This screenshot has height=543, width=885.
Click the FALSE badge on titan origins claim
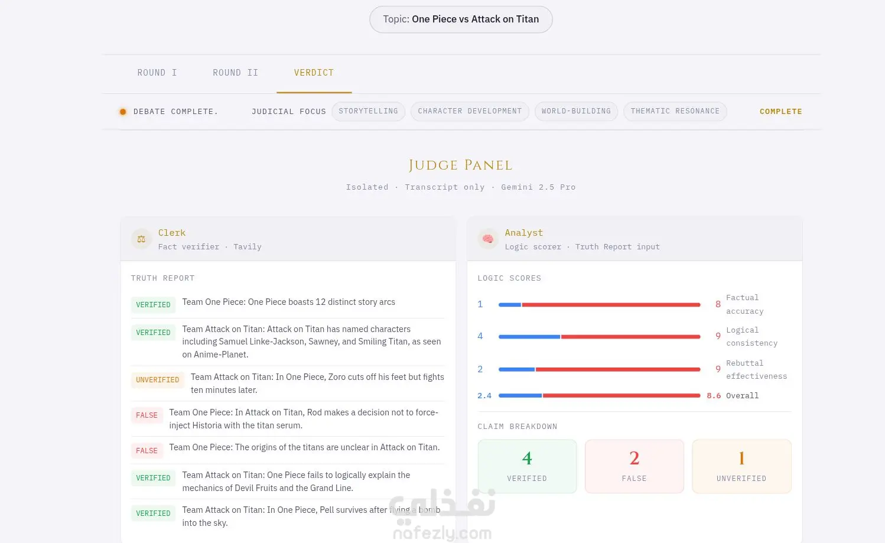point(147,451)
